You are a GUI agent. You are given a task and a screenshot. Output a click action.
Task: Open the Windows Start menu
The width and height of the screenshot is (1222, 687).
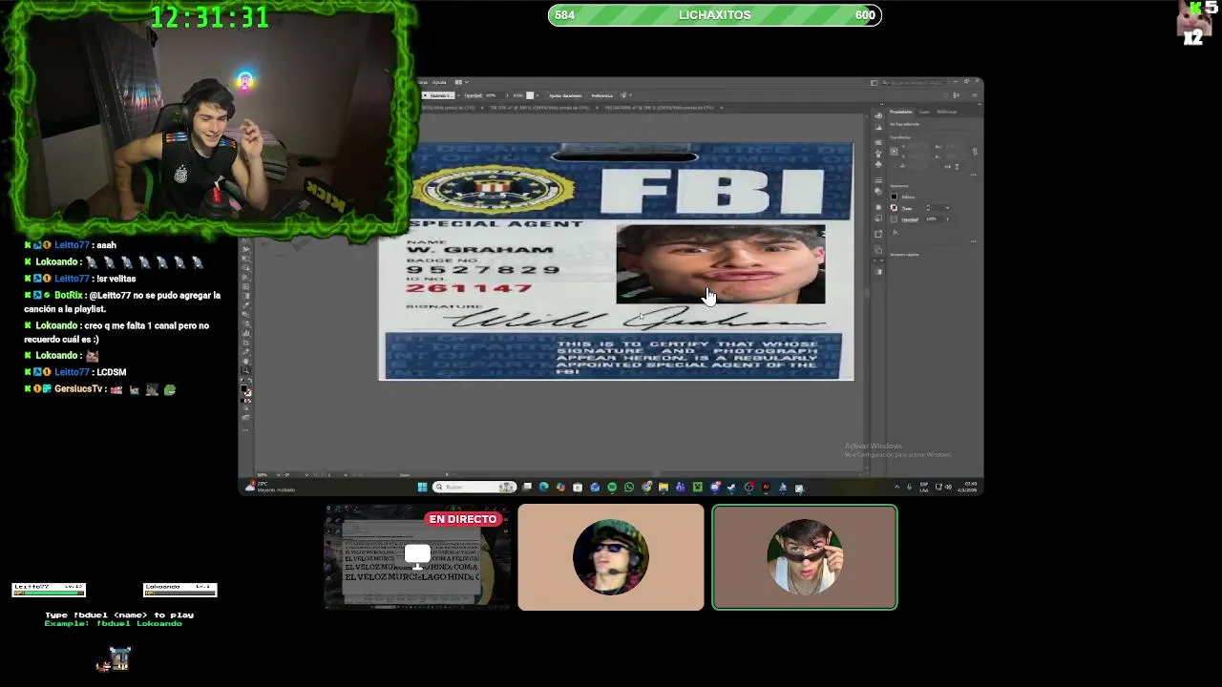423,487
